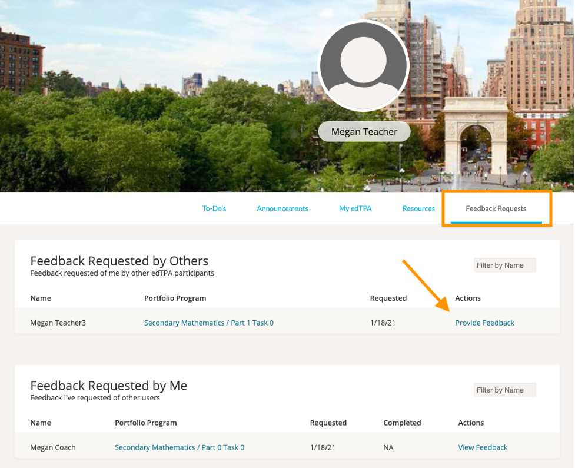Select the Megan Coach name entry
The height and width of the screenshot is (468, 575).
point(53,447)
